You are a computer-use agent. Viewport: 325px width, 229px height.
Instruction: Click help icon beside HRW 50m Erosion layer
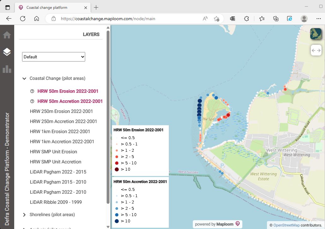(32, 91)
